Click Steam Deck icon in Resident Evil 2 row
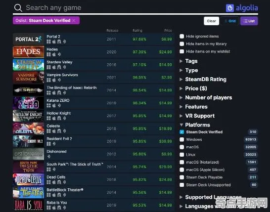 [54, 144]
